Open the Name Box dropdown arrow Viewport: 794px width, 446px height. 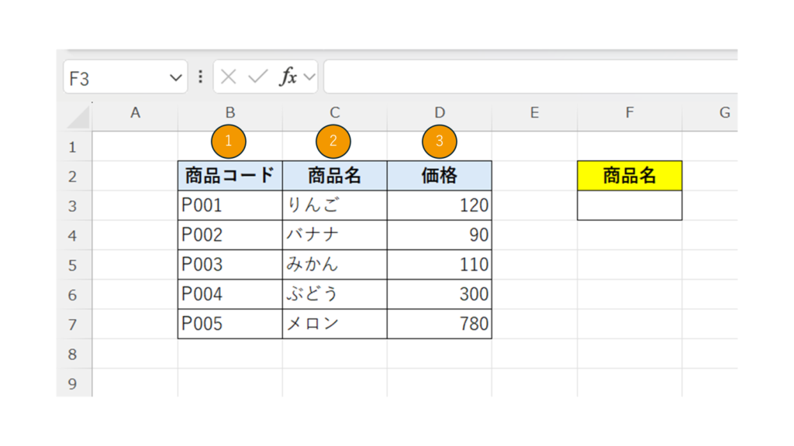pos(175,78)
